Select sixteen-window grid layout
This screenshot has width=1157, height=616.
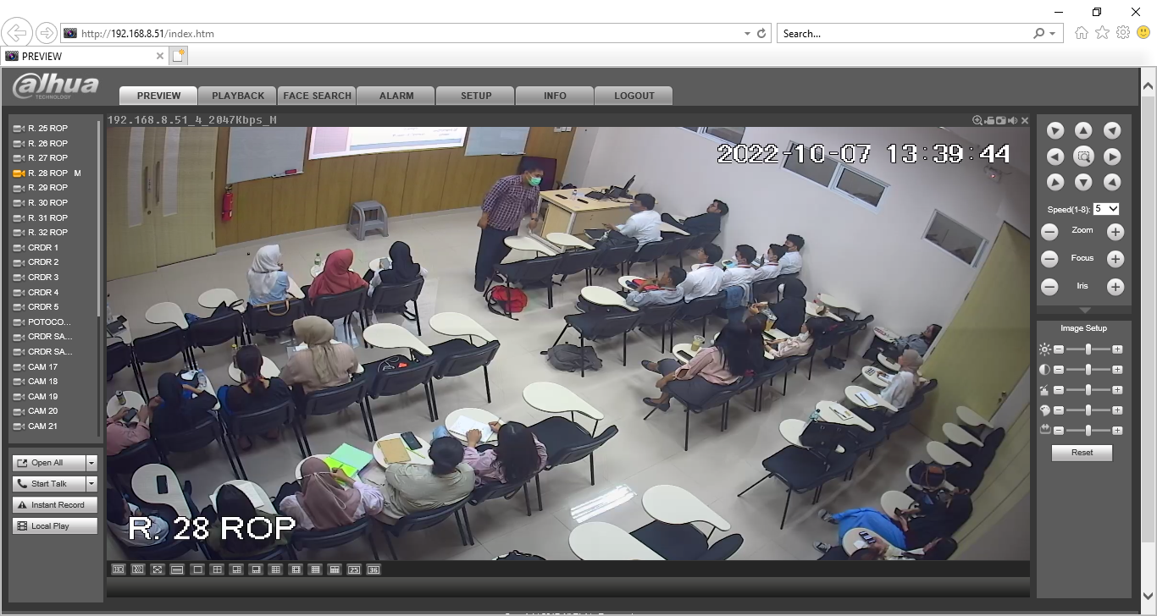click(x=315, y=569)
